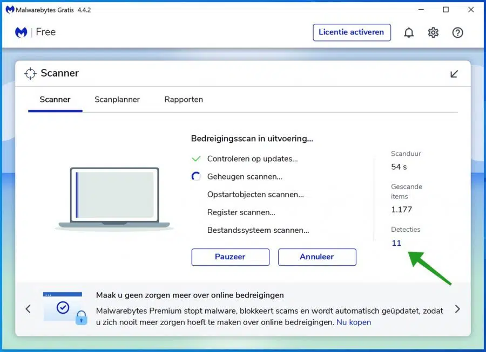Image resolution: width=486 pixels, height=352 pixels.
Task: Click the Gescande items label
Action: point(407,191)
